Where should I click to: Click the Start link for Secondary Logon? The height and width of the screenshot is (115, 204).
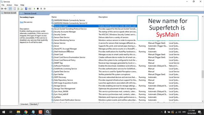pyautogui.click(x=21, y=22)
